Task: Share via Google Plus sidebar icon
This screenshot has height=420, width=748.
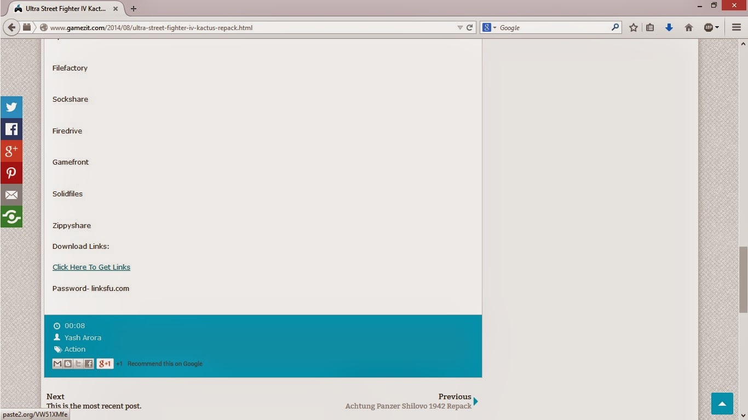Action: point(11,151)
